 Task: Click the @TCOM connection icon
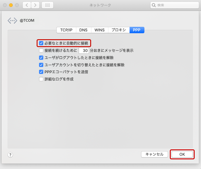pyautogui.click(x=12, y=21)
